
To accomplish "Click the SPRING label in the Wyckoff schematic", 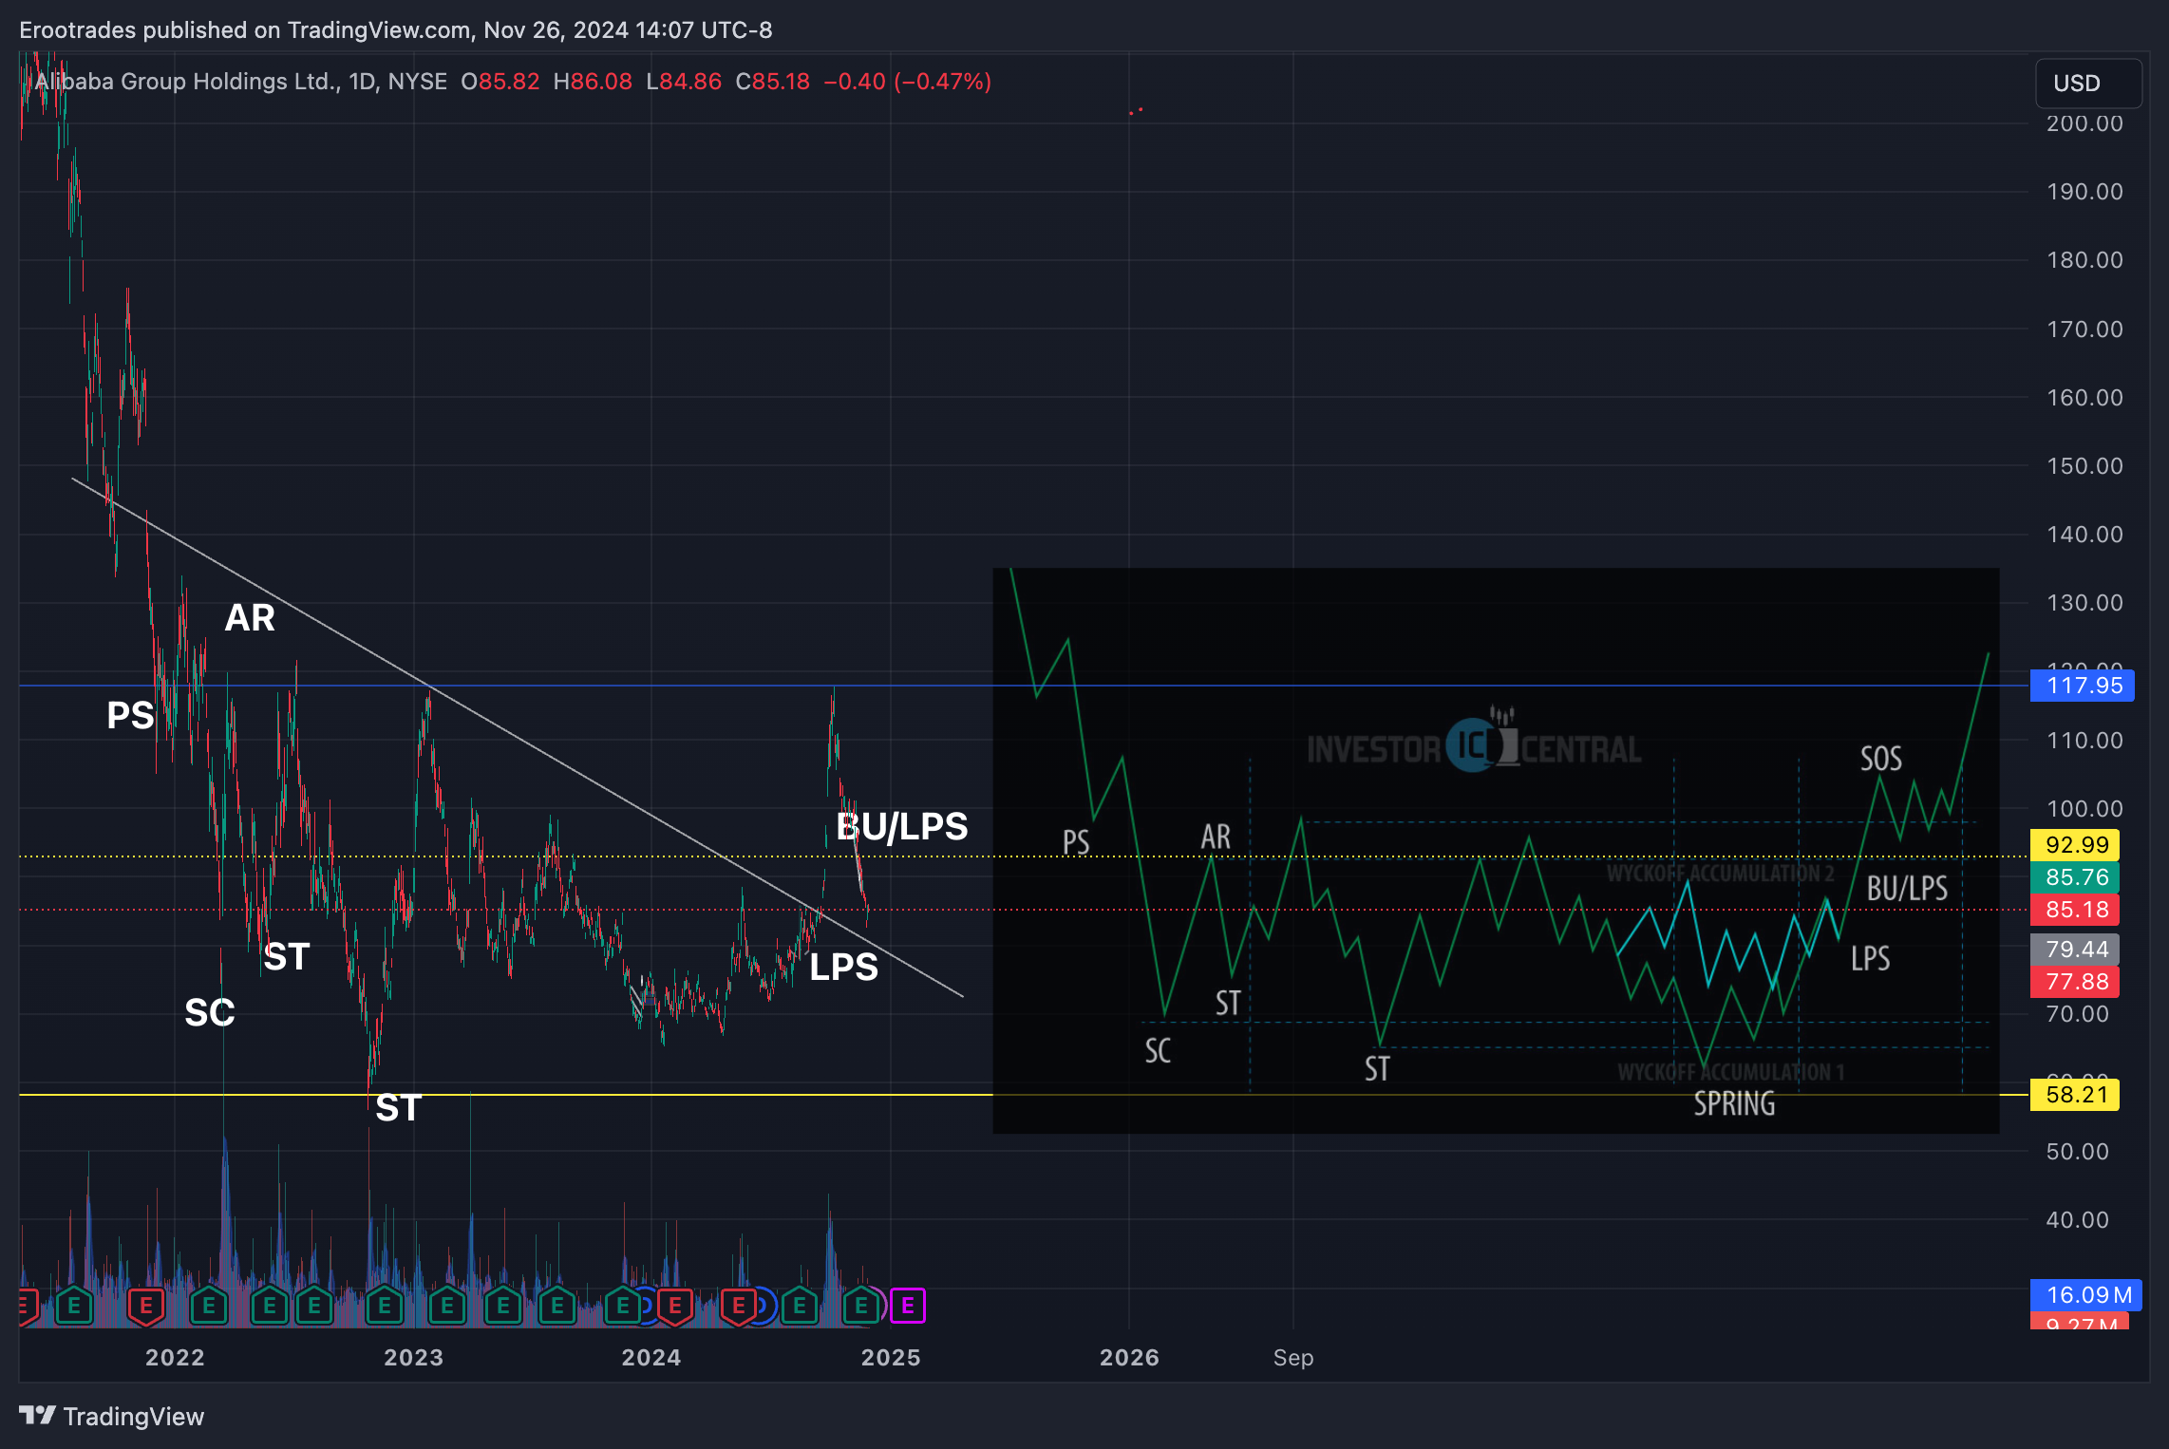I will click(1734, 1103).
